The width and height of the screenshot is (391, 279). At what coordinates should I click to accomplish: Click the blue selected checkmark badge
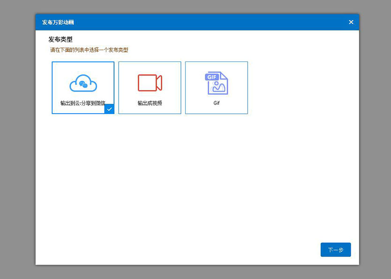pyautogui.click(x=109, y=109)
